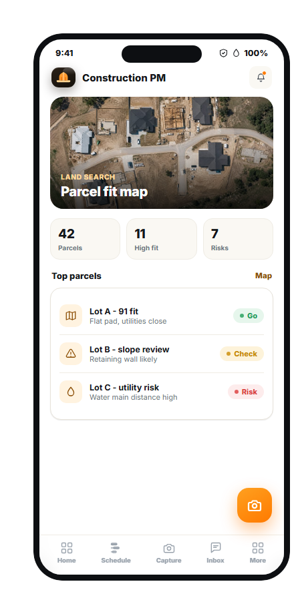Open the Parcel fit map aerial image

[162, 153]
